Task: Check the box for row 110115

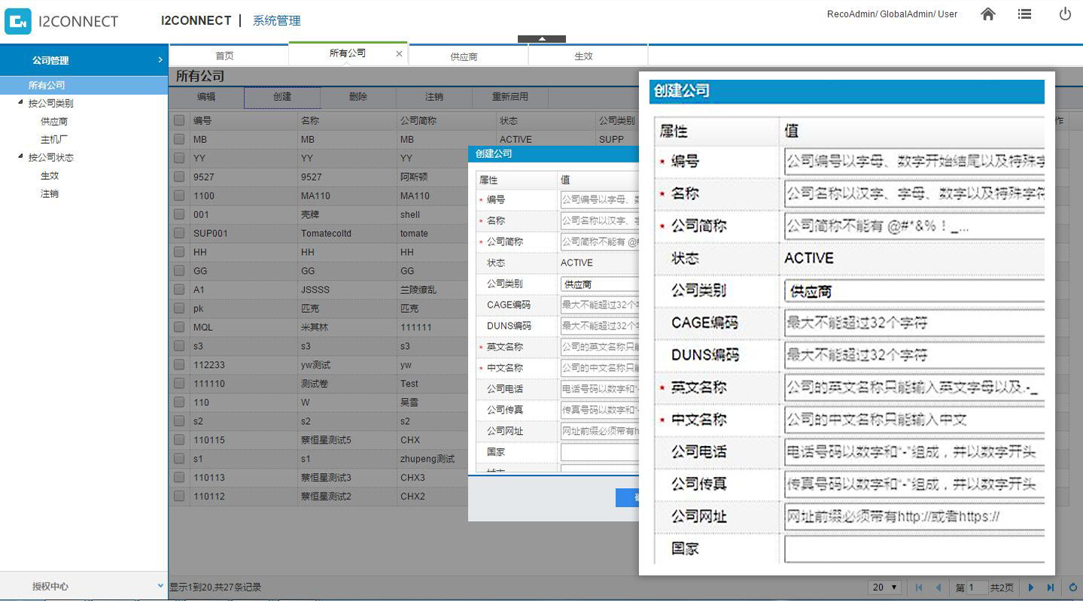Action: pyautogui.click(x=179, y=440)
